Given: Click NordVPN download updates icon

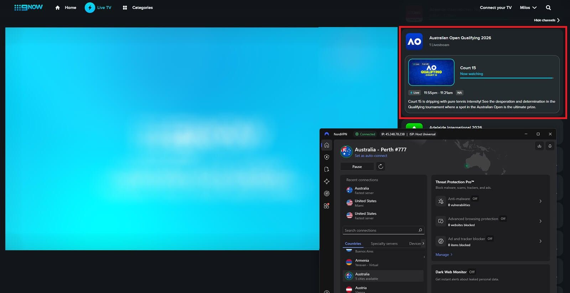Looking at the screenshot, I should pos(539,146).
